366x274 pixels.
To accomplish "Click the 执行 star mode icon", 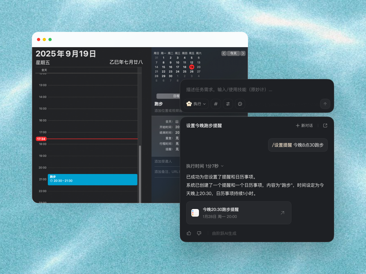I will point(189,104).
